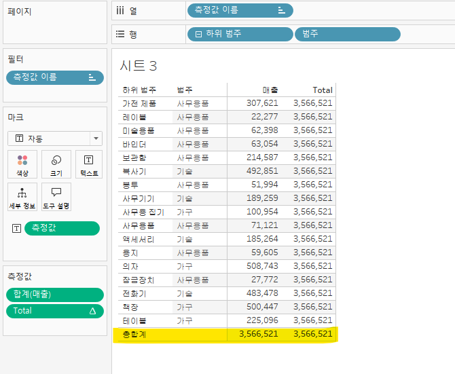The image size is (455, 374).
Task: Click the sales value 500,447
Action: (262, 307)
